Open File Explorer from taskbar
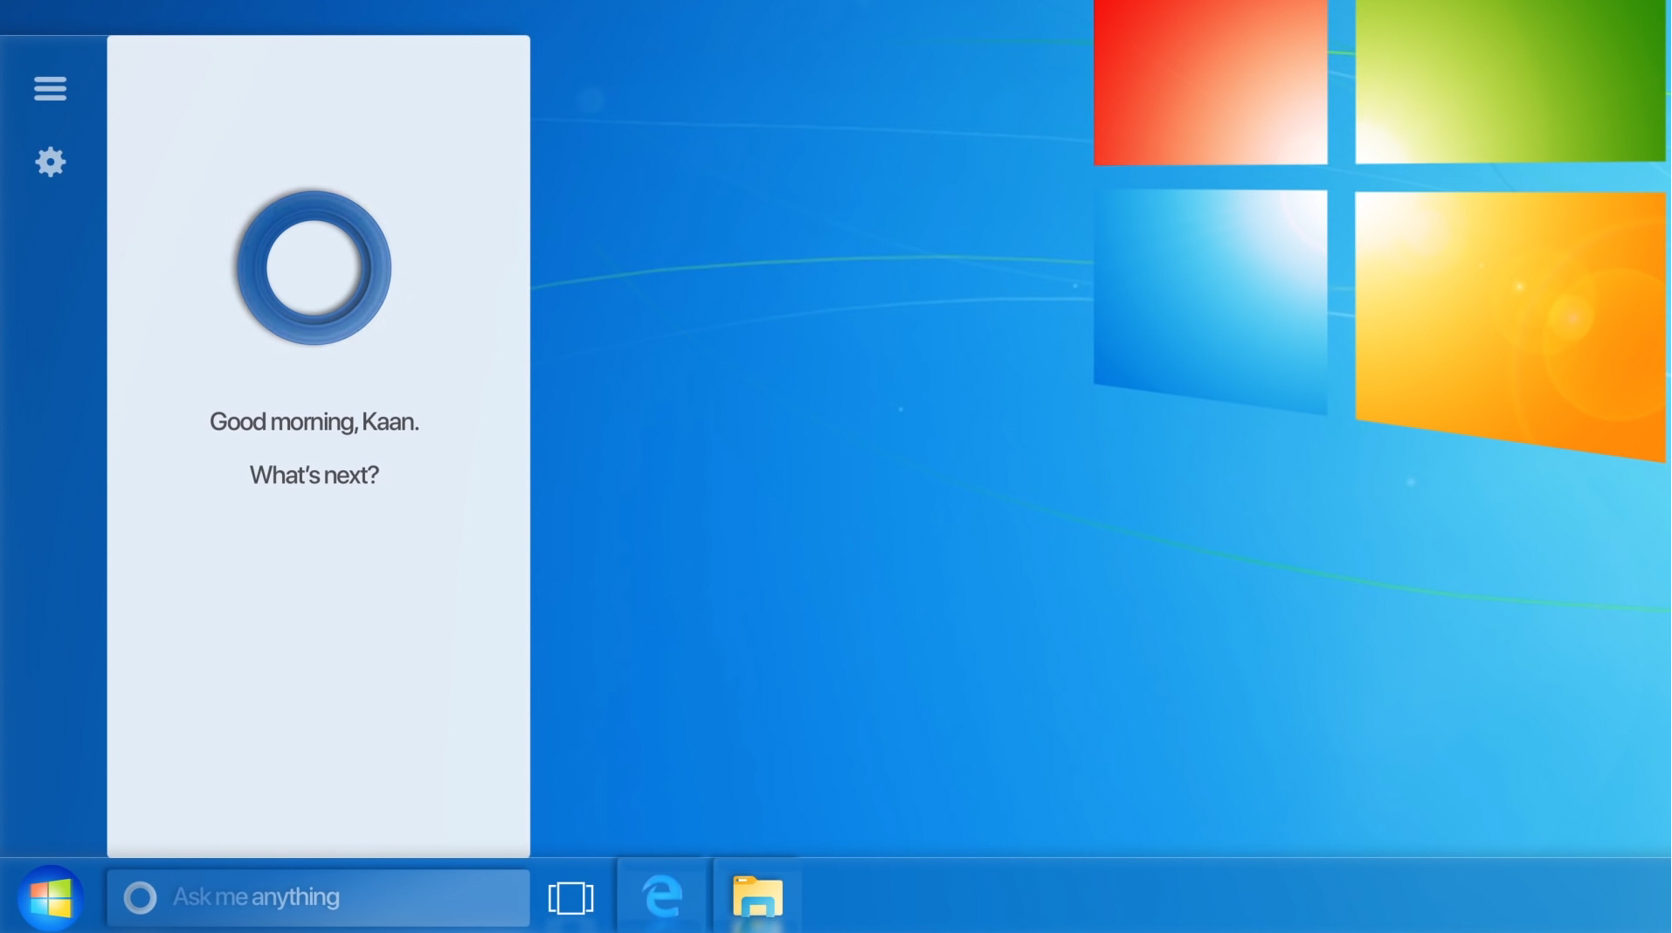This screenshot has width=1672, height=933. pyautogui.click(x=757, y=896)
